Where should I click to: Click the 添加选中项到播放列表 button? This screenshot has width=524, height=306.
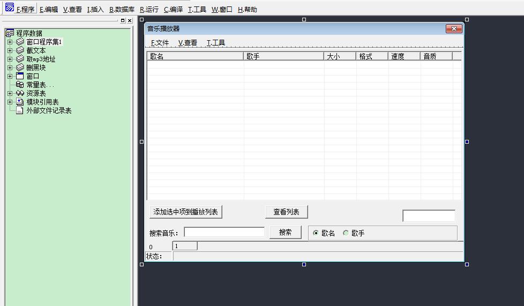tap(185, 212)
